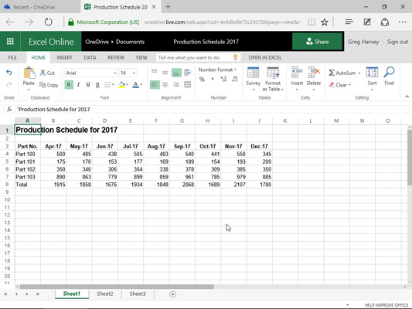The width and height of the screenshot is (412, 309).
Task: Click the green Share button
Action: (317, 42)
